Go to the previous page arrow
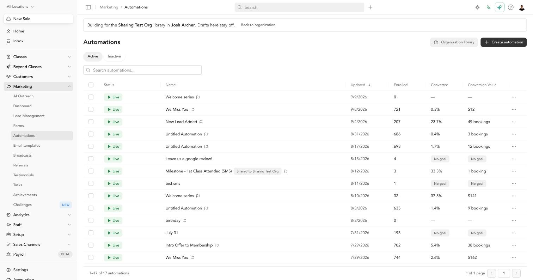The height and width of the screenshot is (280, 533). [491, 273]
